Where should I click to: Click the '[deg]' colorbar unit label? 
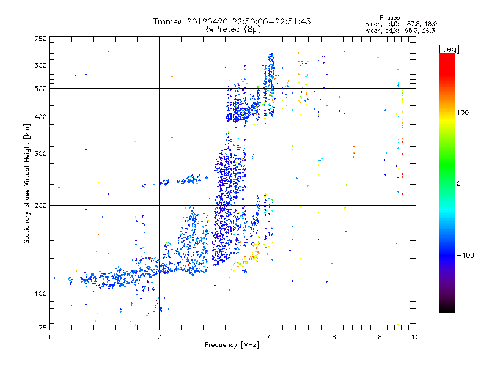pyautogui.click(x=449, y=49)
